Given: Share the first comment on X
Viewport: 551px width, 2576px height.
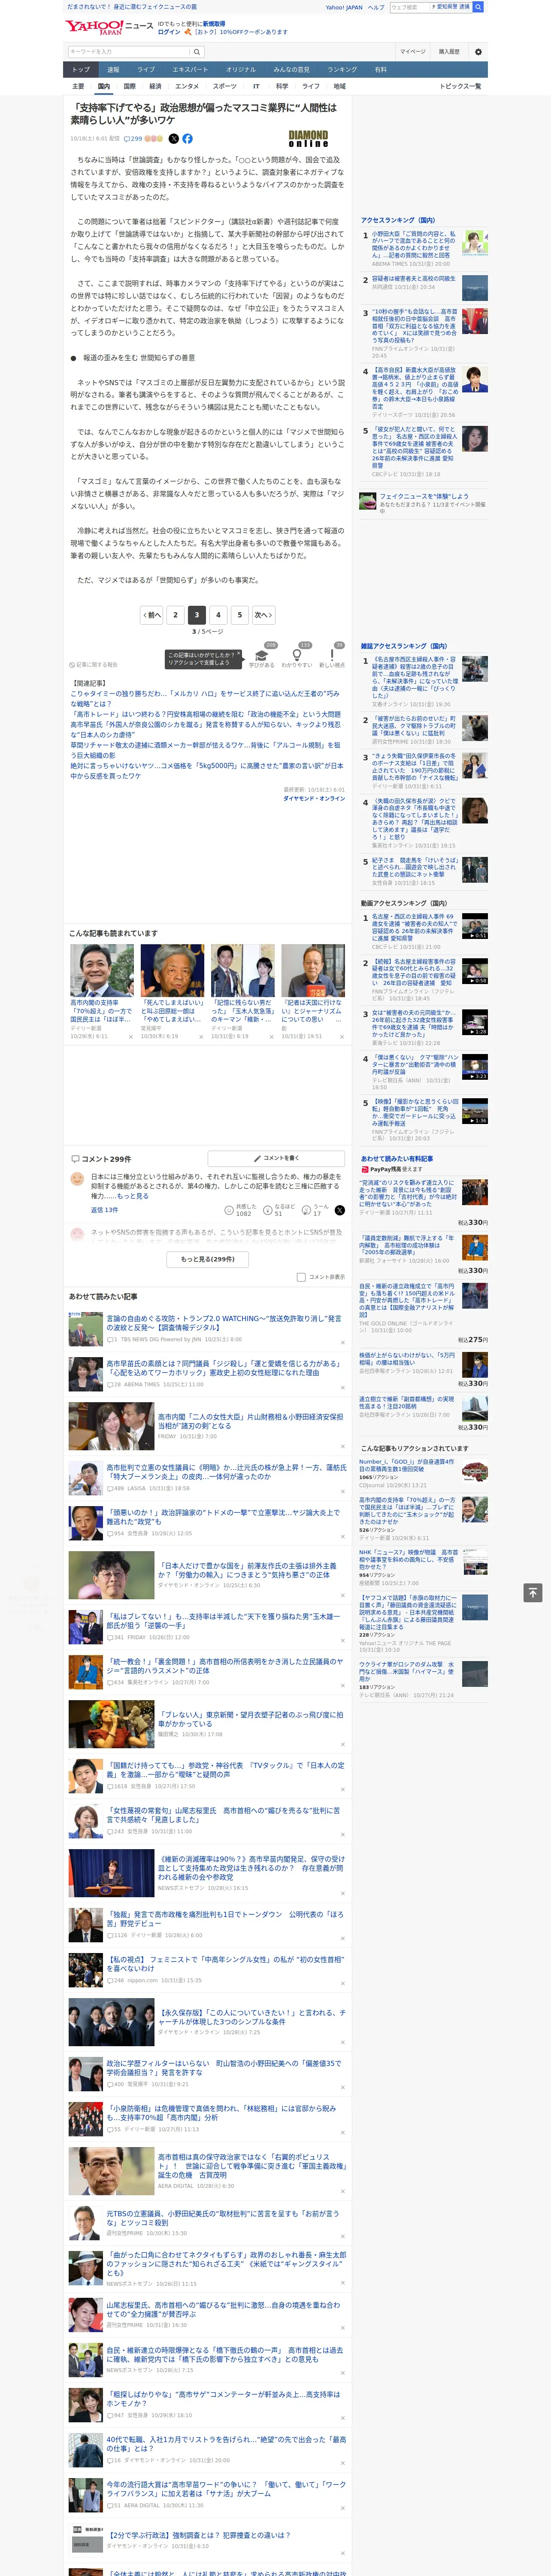Looking at the screenshot, I should 340,1210.
